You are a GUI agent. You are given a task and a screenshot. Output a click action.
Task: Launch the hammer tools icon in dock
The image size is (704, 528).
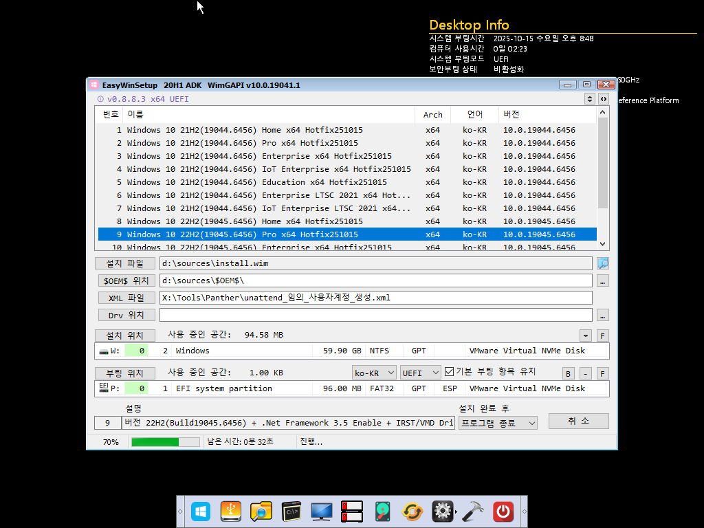click(x=473, y=511)
